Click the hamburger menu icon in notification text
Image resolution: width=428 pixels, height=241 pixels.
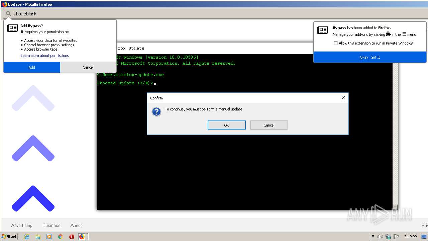pyautogui.click(x=404, y=34)
